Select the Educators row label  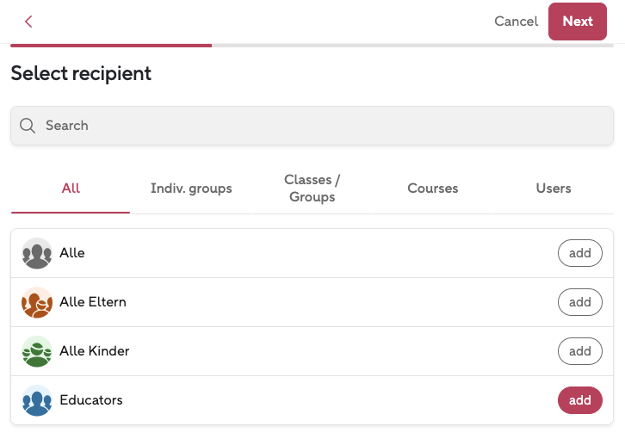[91, 400]
